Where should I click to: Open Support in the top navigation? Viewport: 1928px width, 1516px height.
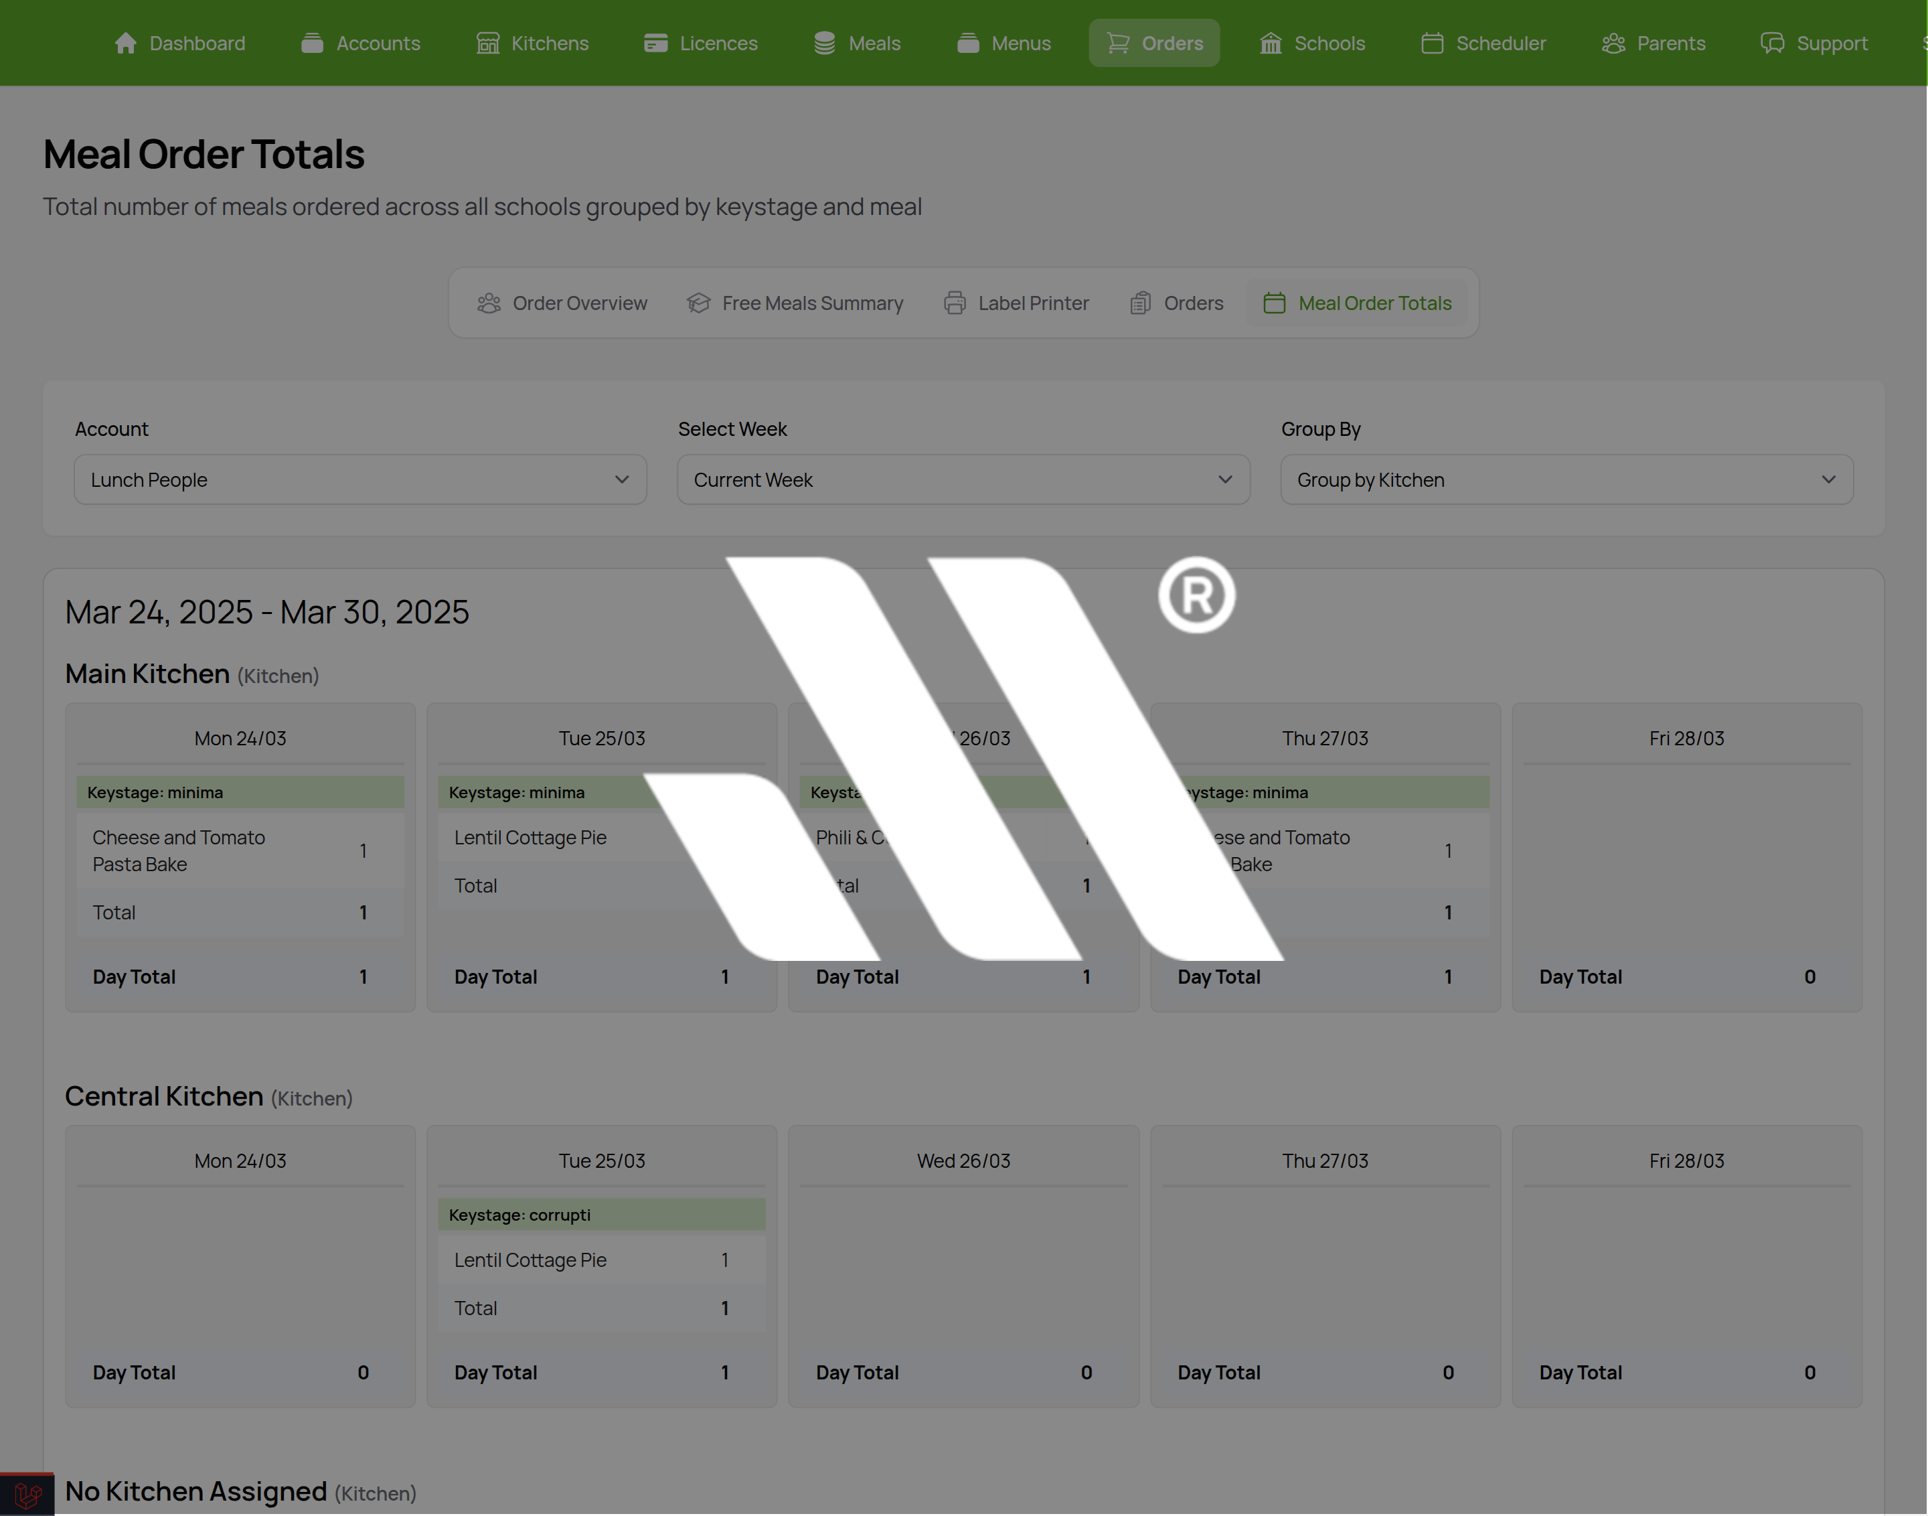[x=1814, y=44]
